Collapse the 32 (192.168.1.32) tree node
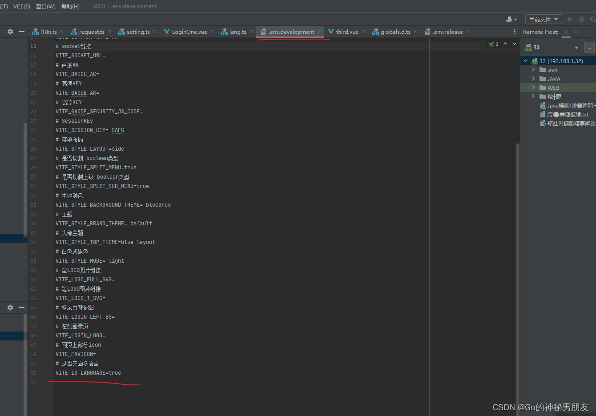This screenshot has height=416, width=596. coord(526,61)
